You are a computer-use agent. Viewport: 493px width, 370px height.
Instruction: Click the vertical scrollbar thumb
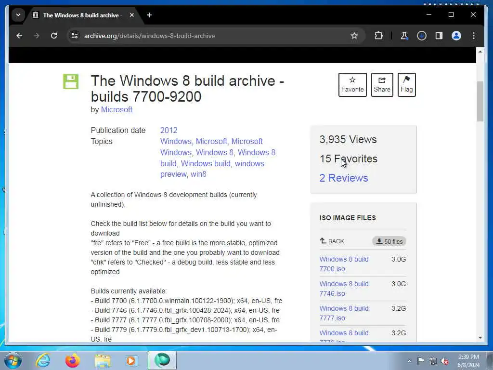(480, 101)
